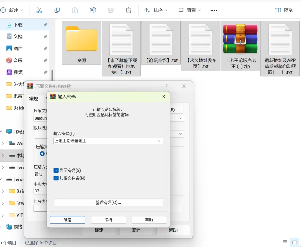Select the 最新地址及APP请发邮箱自动获取 txt file
The width and height of the screenshot is (301, 247).
[x=280, y=48]
